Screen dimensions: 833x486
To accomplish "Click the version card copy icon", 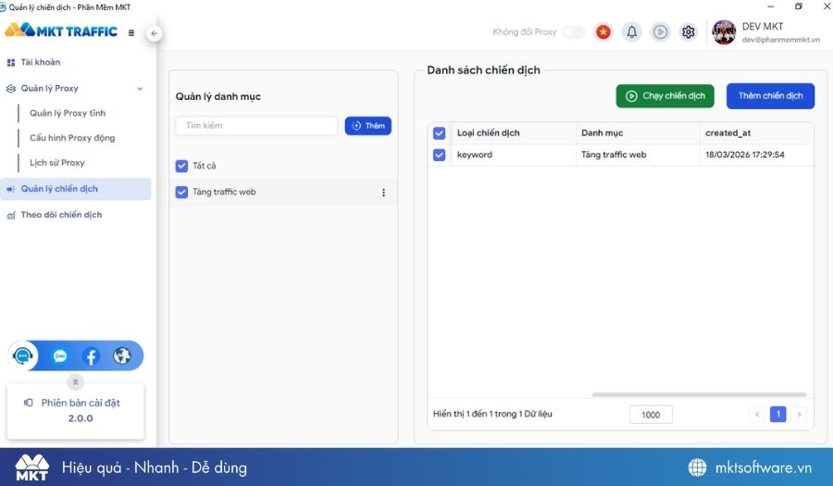I will point(29,403).
